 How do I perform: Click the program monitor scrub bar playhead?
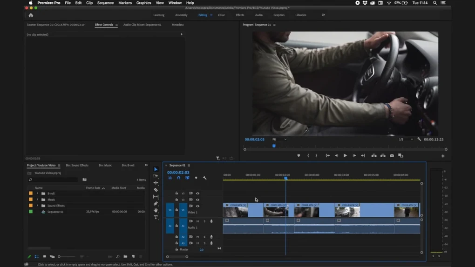[274, 146]
